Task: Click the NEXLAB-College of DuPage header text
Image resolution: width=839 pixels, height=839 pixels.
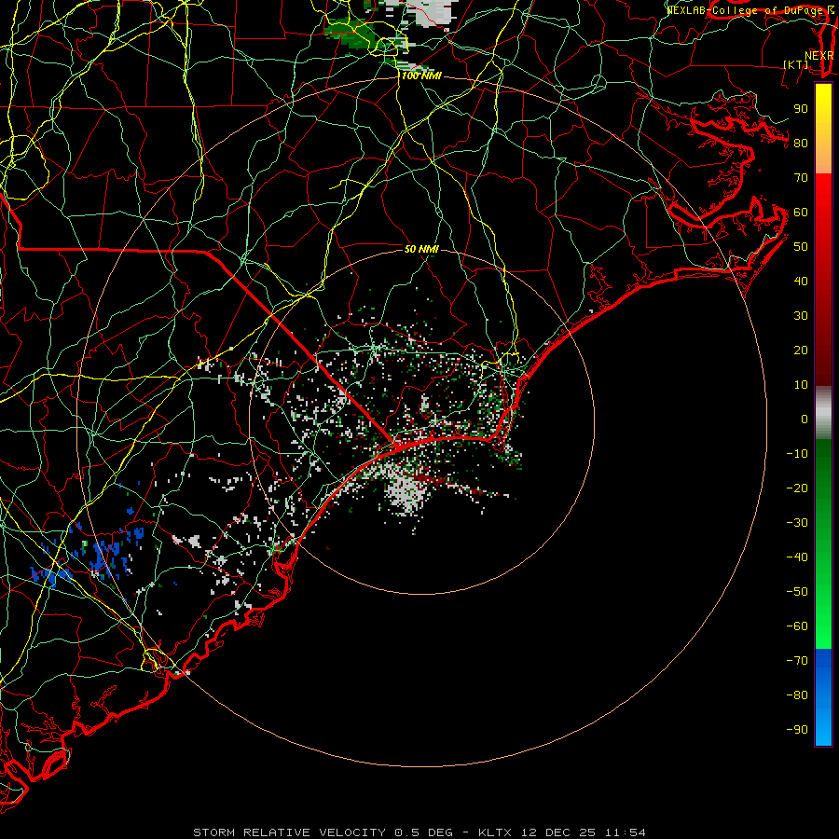Action: coord(744,10)
